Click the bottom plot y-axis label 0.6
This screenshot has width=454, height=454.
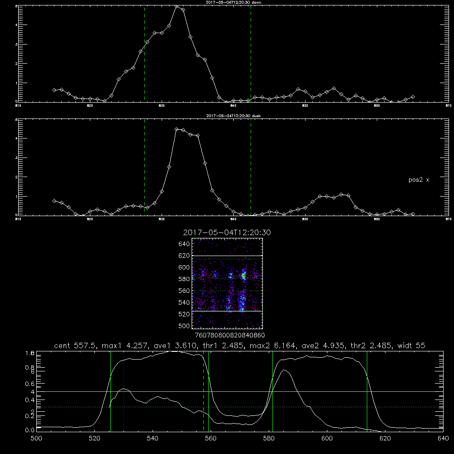pyautogui.click(x=30, y=384)
